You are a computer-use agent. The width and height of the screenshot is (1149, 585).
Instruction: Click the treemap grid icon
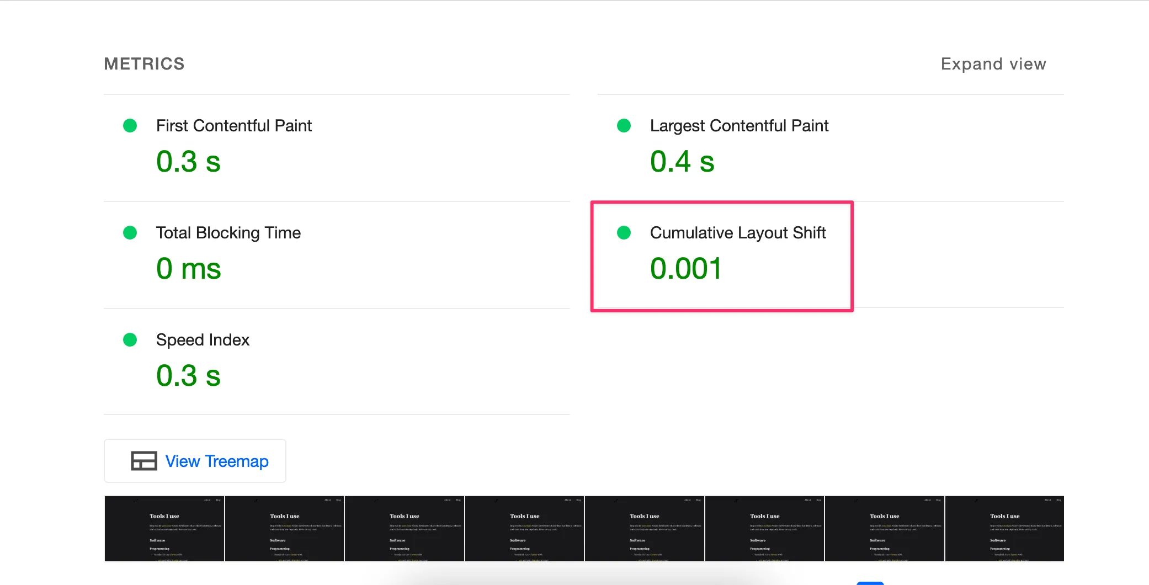[143, 461]
